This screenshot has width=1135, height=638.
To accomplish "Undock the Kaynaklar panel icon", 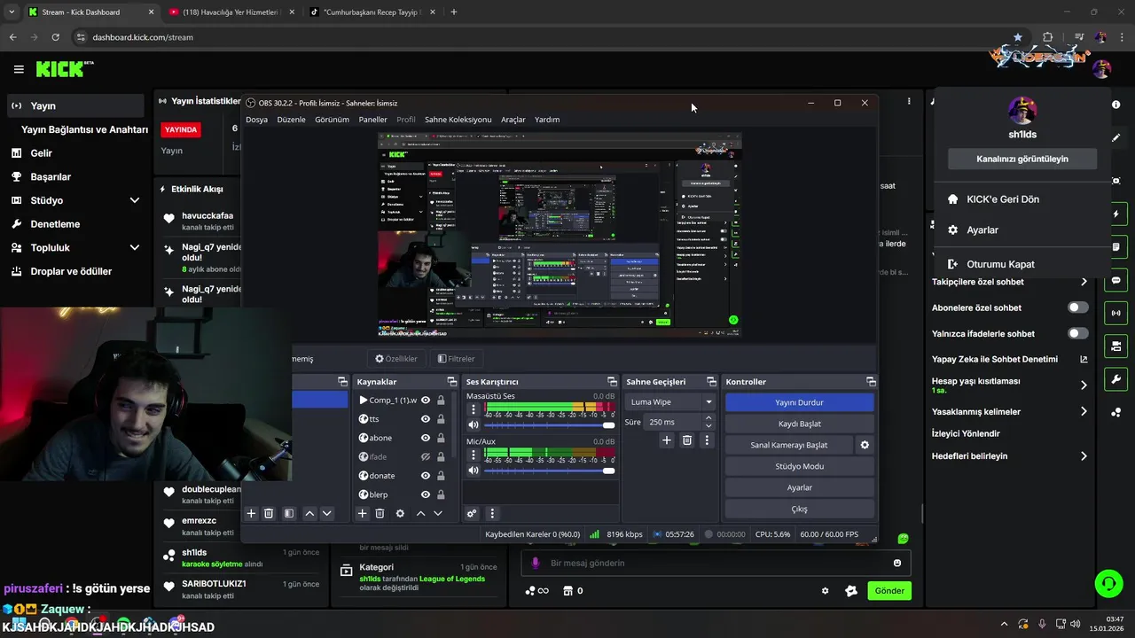I will pyautogui.click(x=450, y=382).
